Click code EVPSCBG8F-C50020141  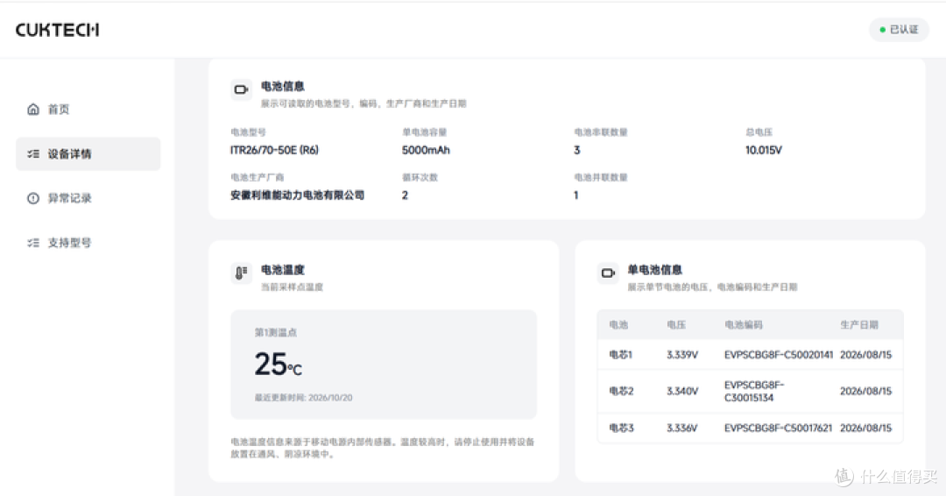click(x=779, y=355)
